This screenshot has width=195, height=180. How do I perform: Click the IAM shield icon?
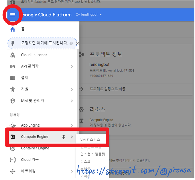(13, 101)
